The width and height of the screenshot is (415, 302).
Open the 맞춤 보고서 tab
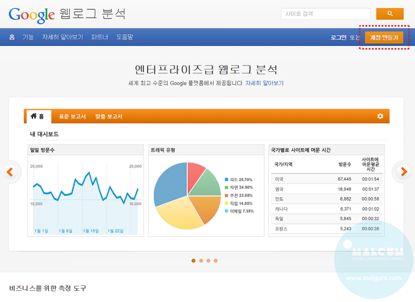[x=108, y=117]
